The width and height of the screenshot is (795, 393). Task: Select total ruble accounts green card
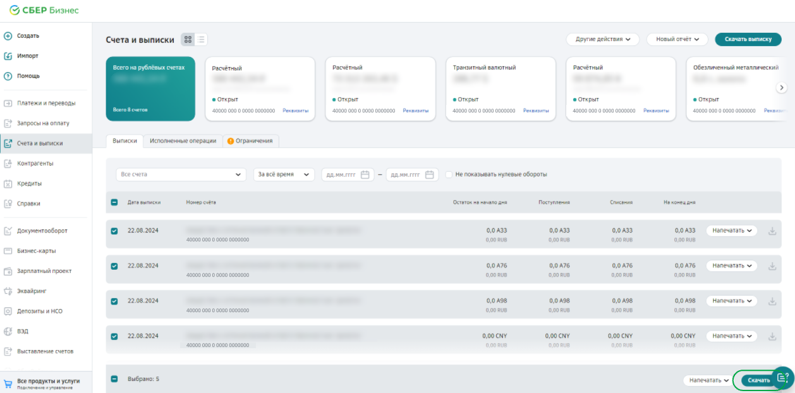[x=150, y=88]
